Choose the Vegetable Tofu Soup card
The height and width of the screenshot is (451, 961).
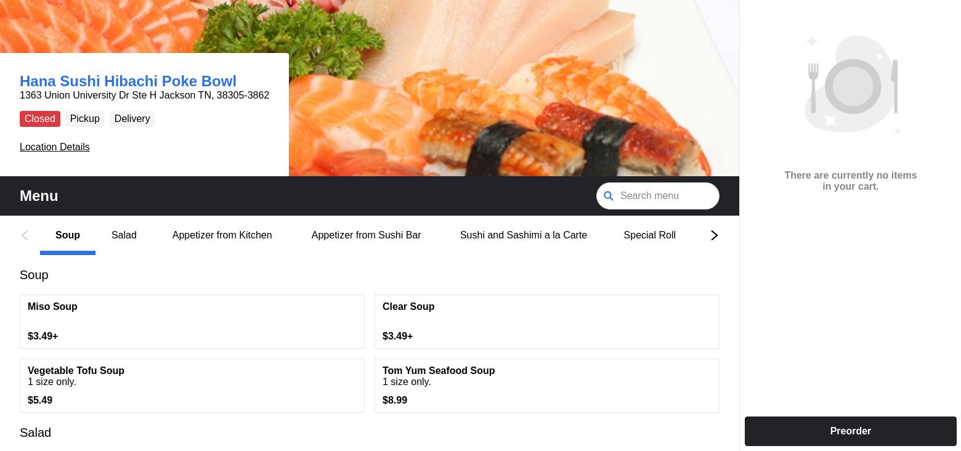pyautogui.click(x=192, y=386)
